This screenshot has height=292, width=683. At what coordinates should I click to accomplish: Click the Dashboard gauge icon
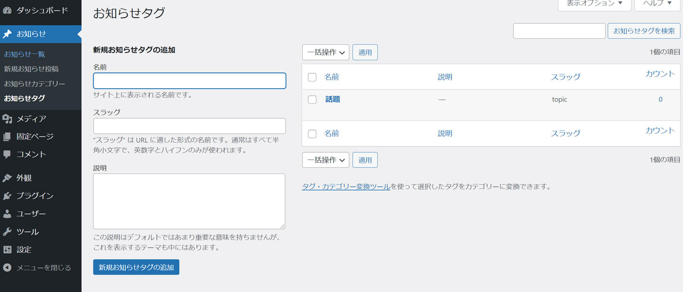[7, 10]
